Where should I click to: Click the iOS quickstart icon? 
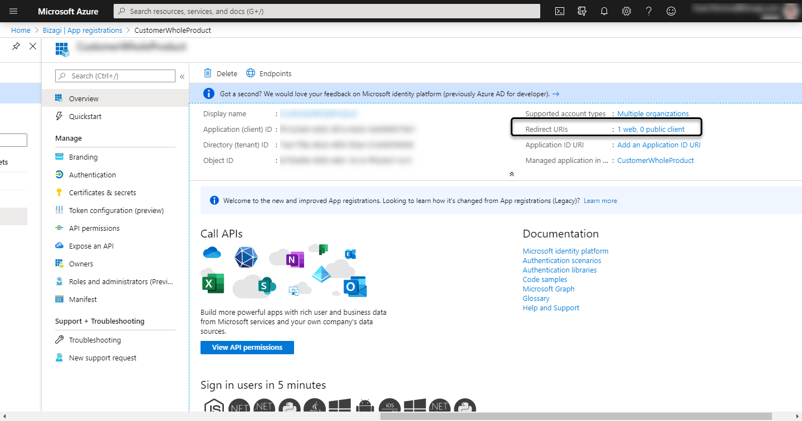(x=390, y=407)
